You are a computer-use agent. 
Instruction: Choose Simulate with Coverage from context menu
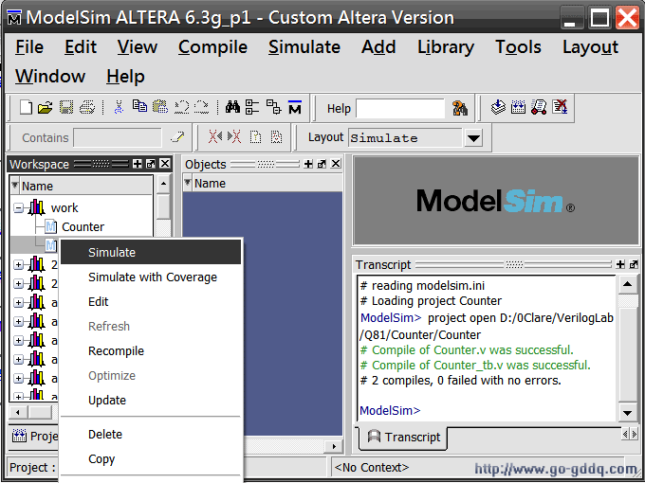tap(152, 277)
